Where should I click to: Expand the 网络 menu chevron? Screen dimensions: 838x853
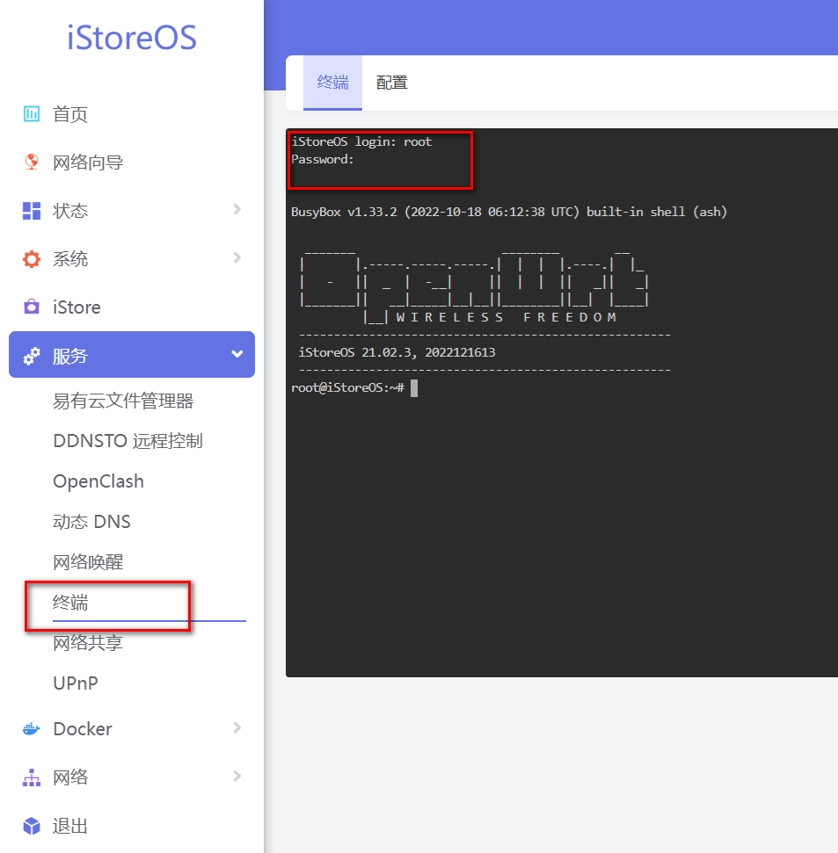pyautogui.click(x=237, y=776)
